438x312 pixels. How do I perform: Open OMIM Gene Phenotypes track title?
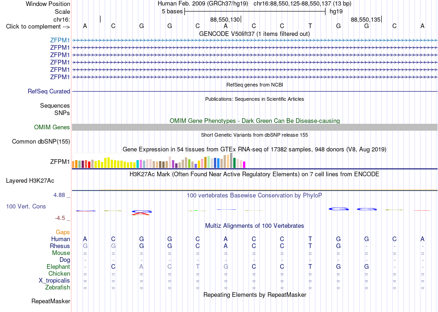tap(255, 121)
